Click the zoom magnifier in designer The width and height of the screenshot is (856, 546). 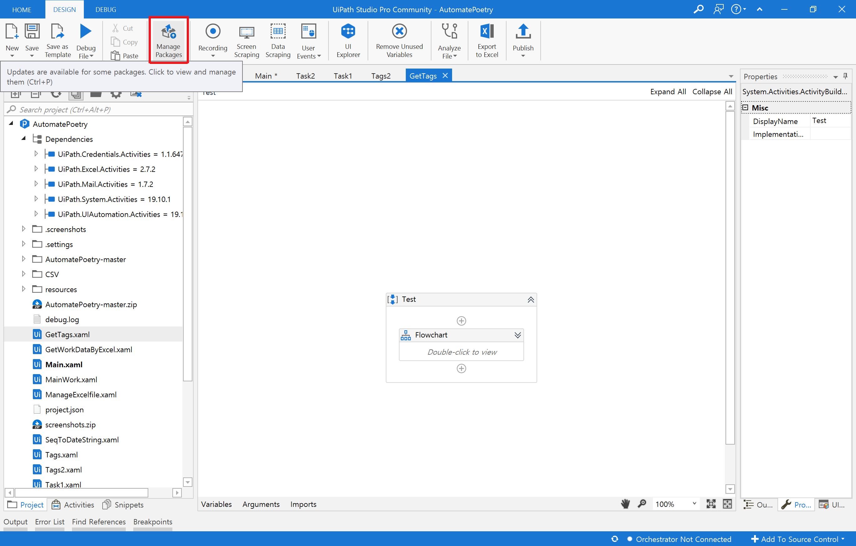click(642, 504)
